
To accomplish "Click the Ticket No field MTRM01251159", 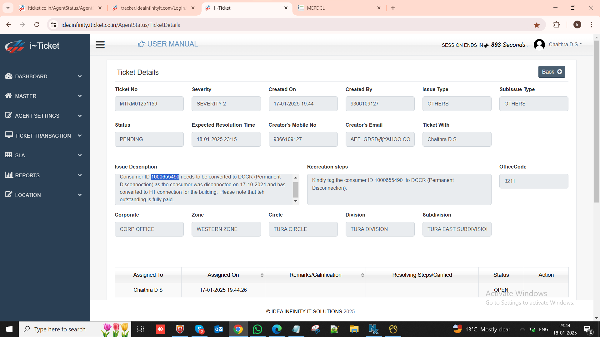I will 149,104.
